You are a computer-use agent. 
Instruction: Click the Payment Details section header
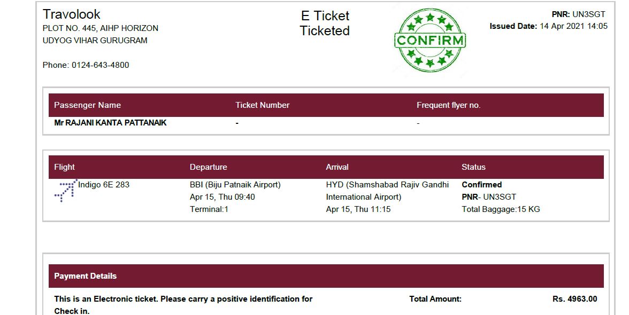point(86,276)
